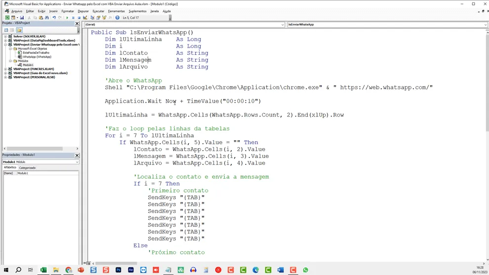Select Modulo1 in the project tree
The image size is (489, 275).
click(28, 65)
